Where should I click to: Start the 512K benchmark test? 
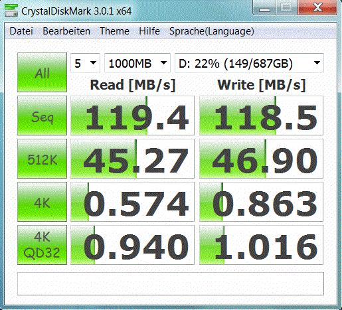pyautogui.click(x=42, y=159)
